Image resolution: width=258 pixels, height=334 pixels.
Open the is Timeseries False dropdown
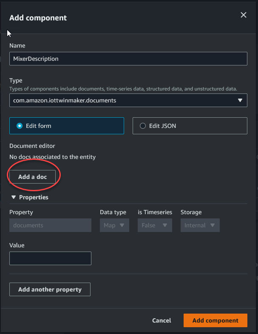click(x=154, y=225)
